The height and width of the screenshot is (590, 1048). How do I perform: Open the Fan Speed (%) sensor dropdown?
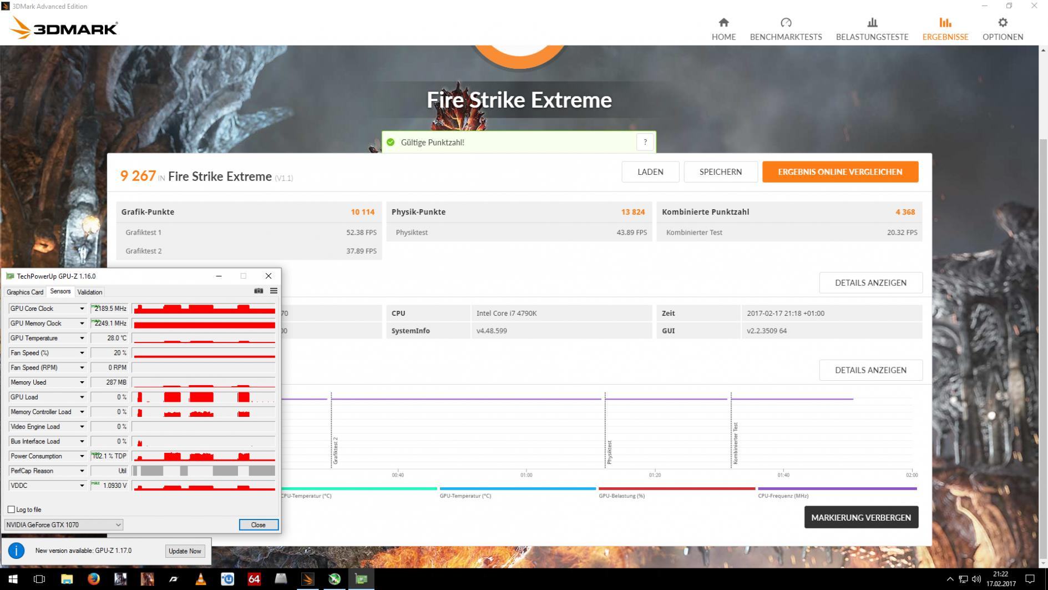(82, 353)
